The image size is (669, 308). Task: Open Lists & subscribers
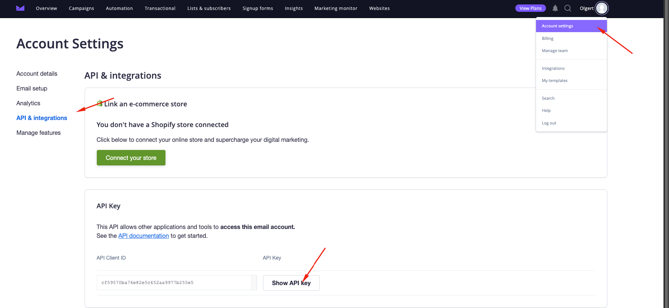[209, 8]
